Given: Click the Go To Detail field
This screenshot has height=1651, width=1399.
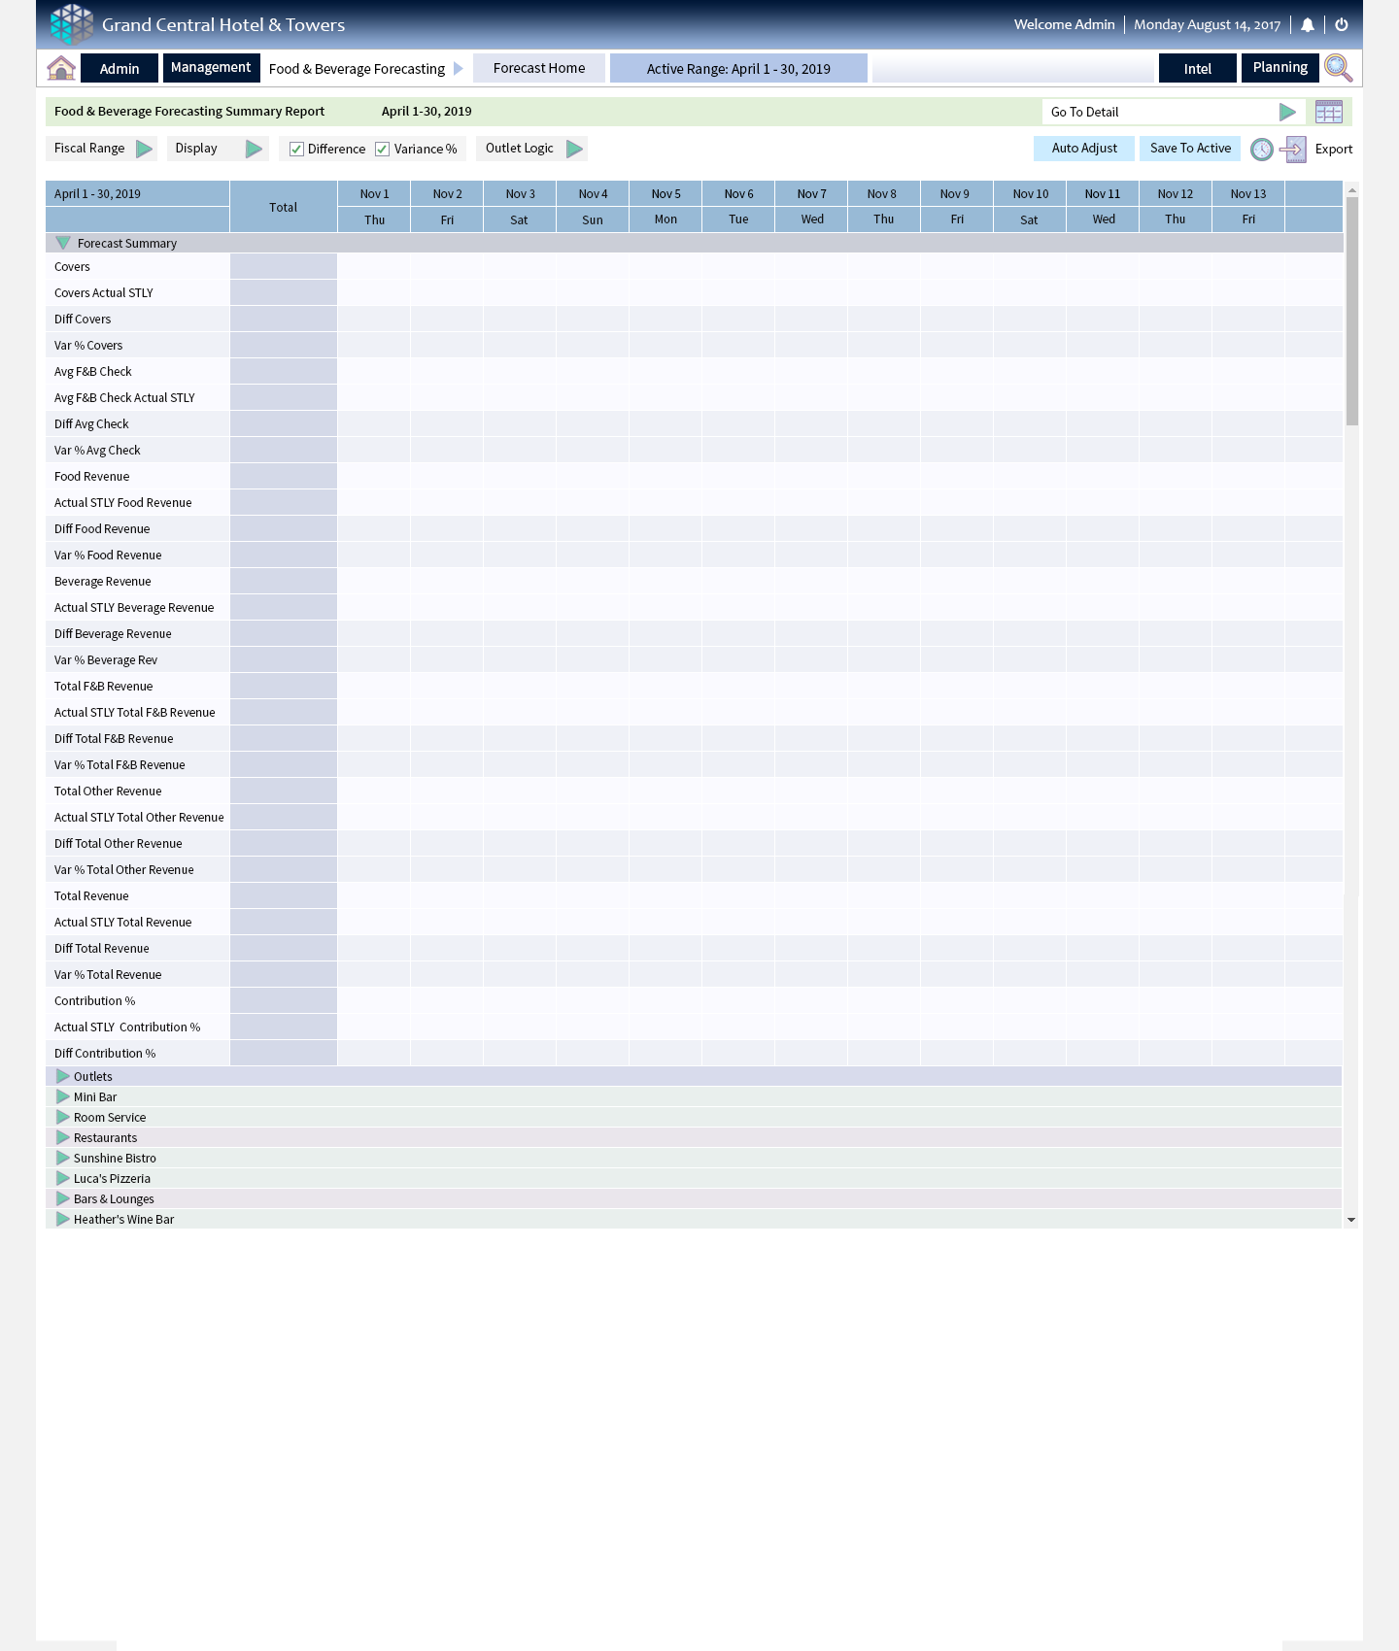Looking at the screenshot, I should tap(1156, 112).
